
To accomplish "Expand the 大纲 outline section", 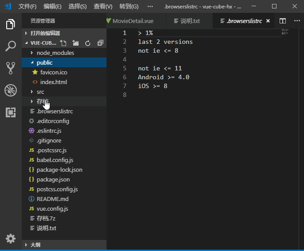I will click(64, 245).
